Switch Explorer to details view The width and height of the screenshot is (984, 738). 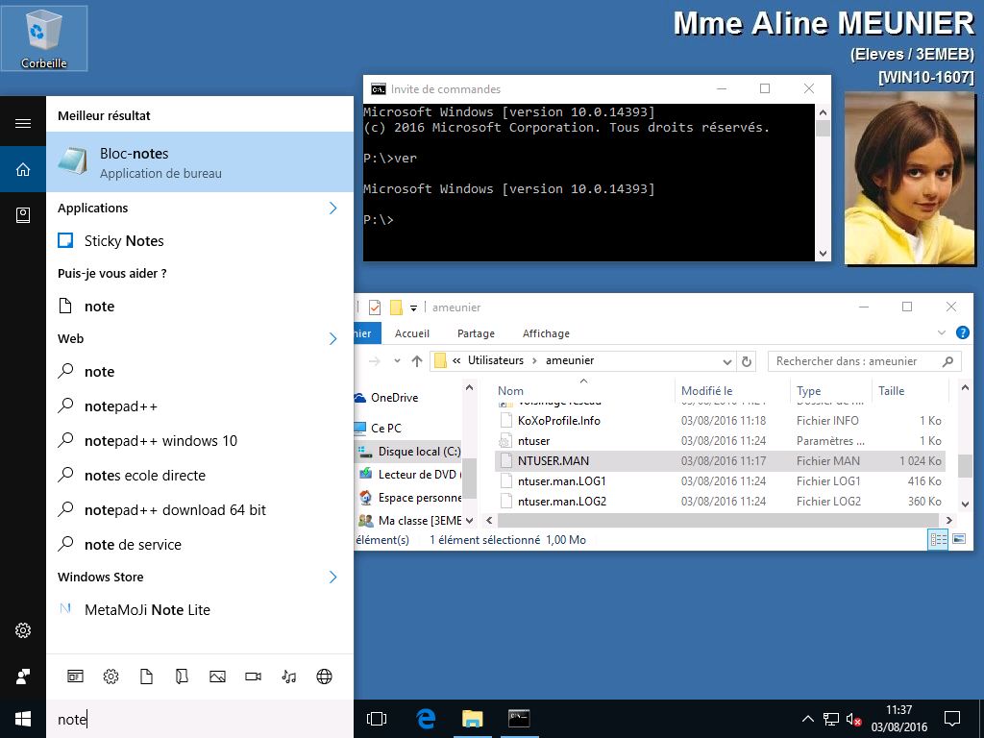click(938, 539)
